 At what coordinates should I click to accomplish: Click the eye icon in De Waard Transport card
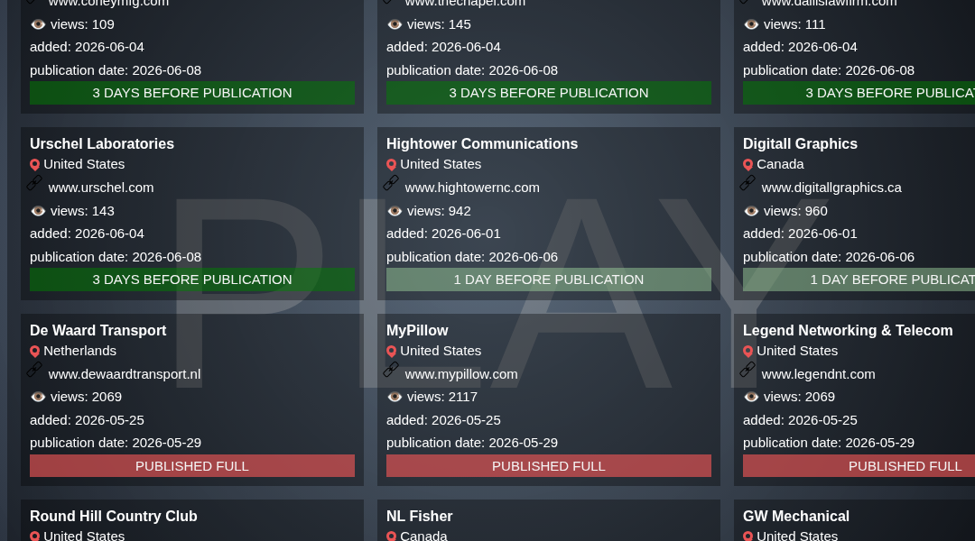(38, 397)
